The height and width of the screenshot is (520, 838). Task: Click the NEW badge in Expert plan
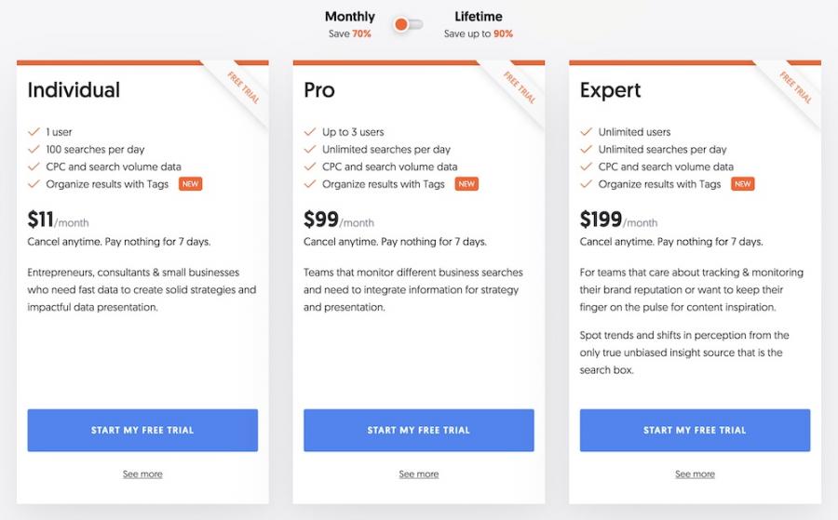tap(743, 184)
